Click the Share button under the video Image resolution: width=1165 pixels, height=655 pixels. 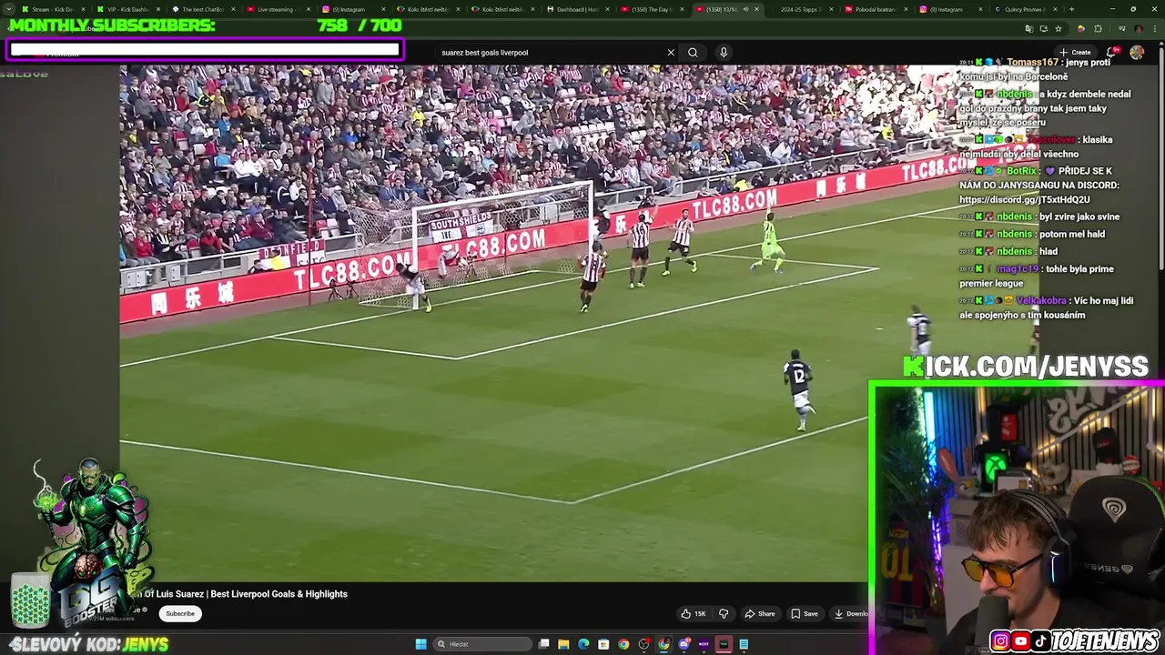point(760,613)
